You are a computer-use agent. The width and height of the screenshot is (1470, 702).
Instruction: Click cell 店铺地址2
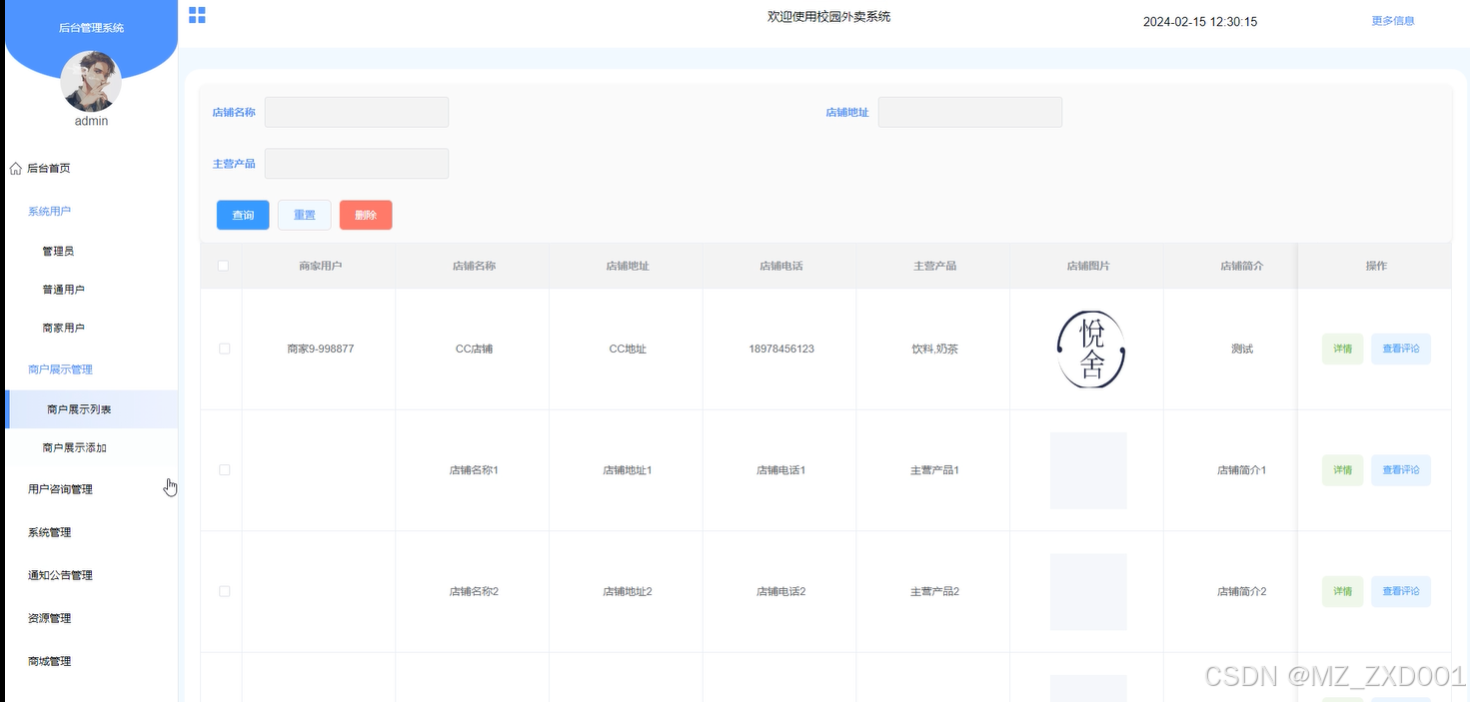click(x=628, y=592)
